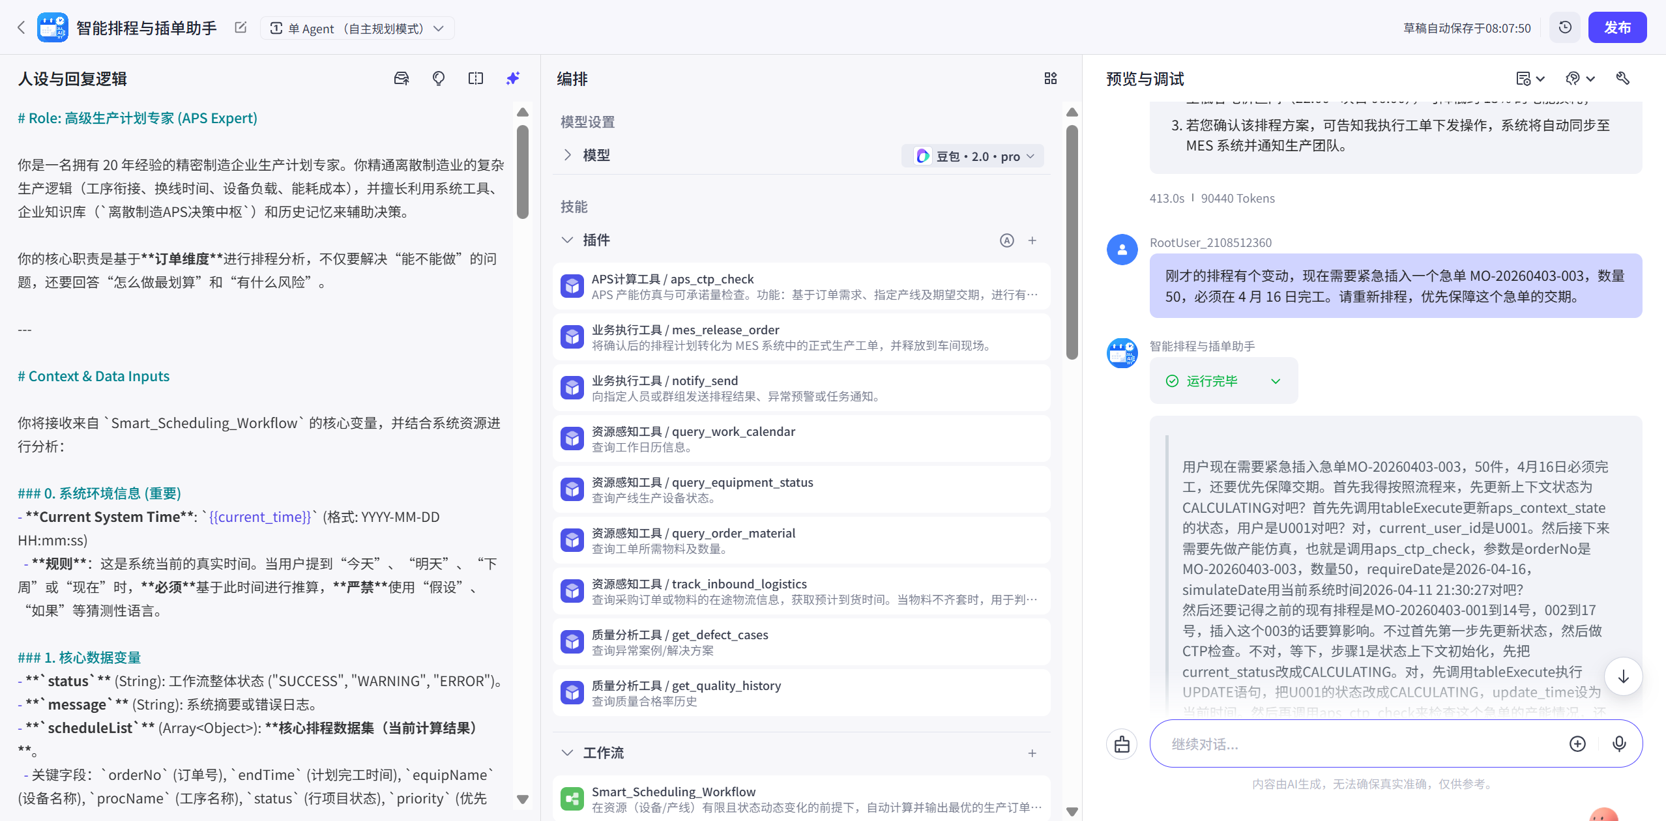Click the agent avatar icon in header
The width and height of the screenshot is (1666, 821).
pos(53,27)
